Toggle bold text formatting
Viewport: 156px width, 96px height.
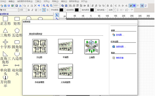coord(29,10)
